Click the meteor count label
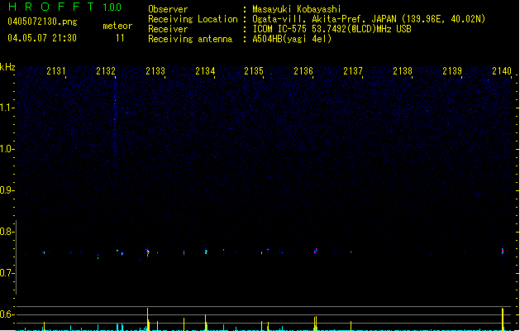This screenshot has width=520, height=331. click(x=117, y=26)
